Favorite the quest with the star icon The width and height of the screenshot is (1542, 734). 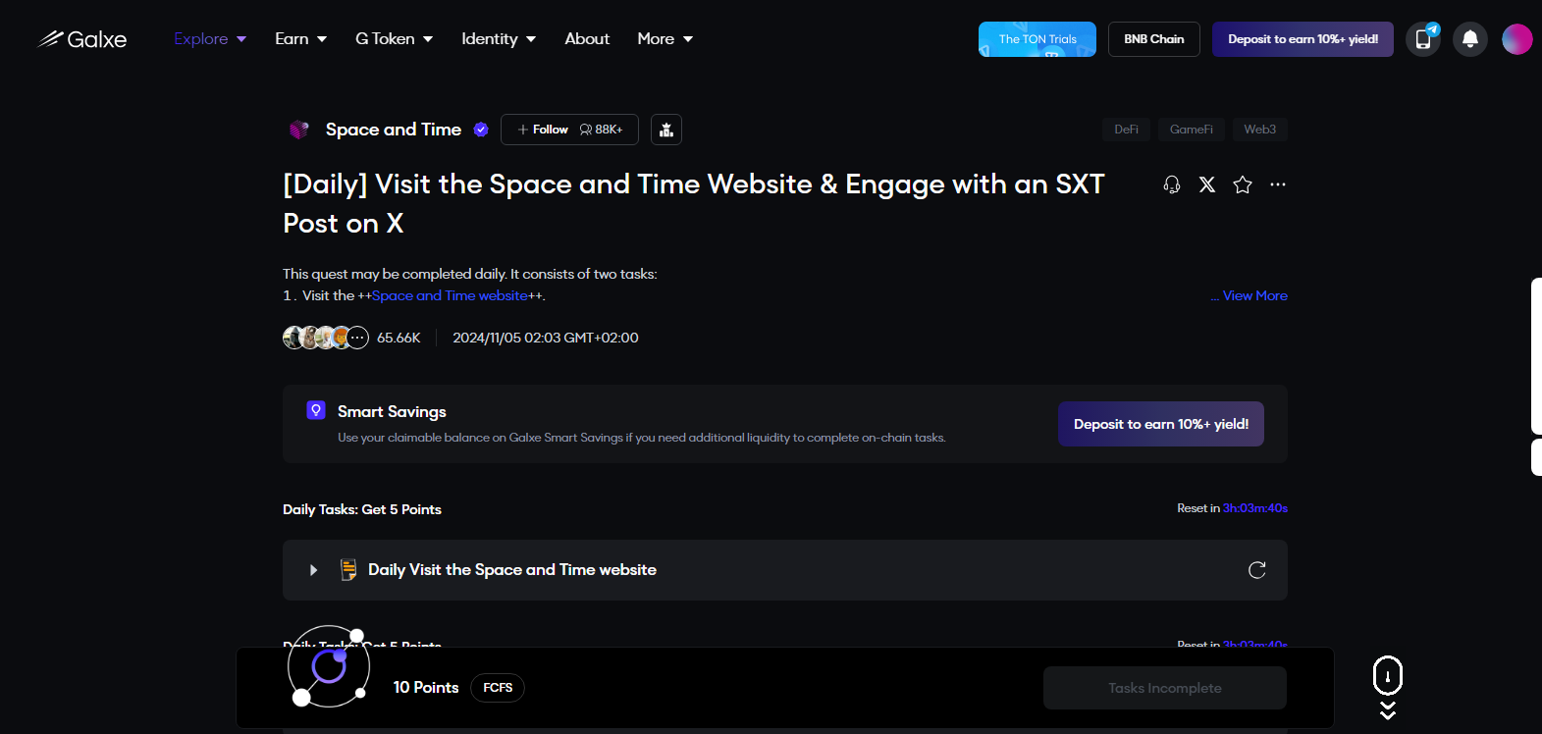[x=1243, y=184]
